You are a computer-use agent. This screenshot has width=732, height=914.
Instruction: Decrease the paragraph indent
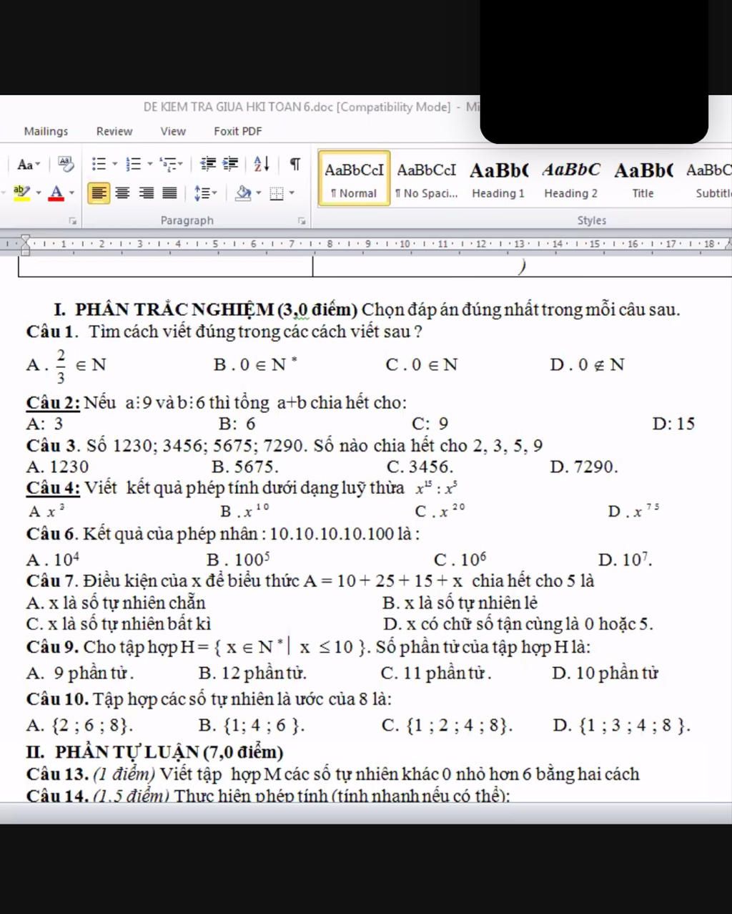[x=207, y=165]
